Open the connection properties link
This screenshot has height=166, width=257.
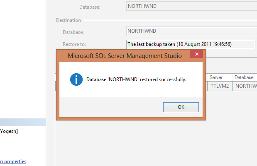click(13, 161)
